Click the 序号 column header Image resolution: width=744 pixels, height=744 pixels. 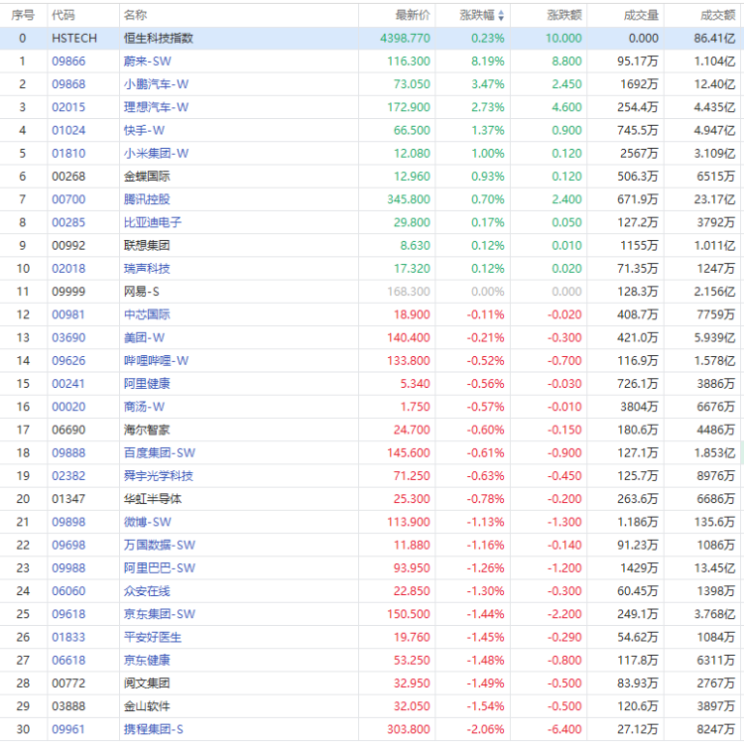point(23,15)
